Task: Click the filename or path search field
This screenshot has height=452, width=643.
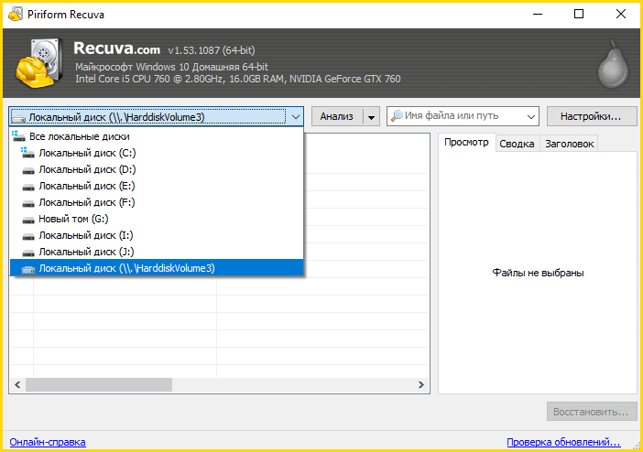Action: (463, 116)
